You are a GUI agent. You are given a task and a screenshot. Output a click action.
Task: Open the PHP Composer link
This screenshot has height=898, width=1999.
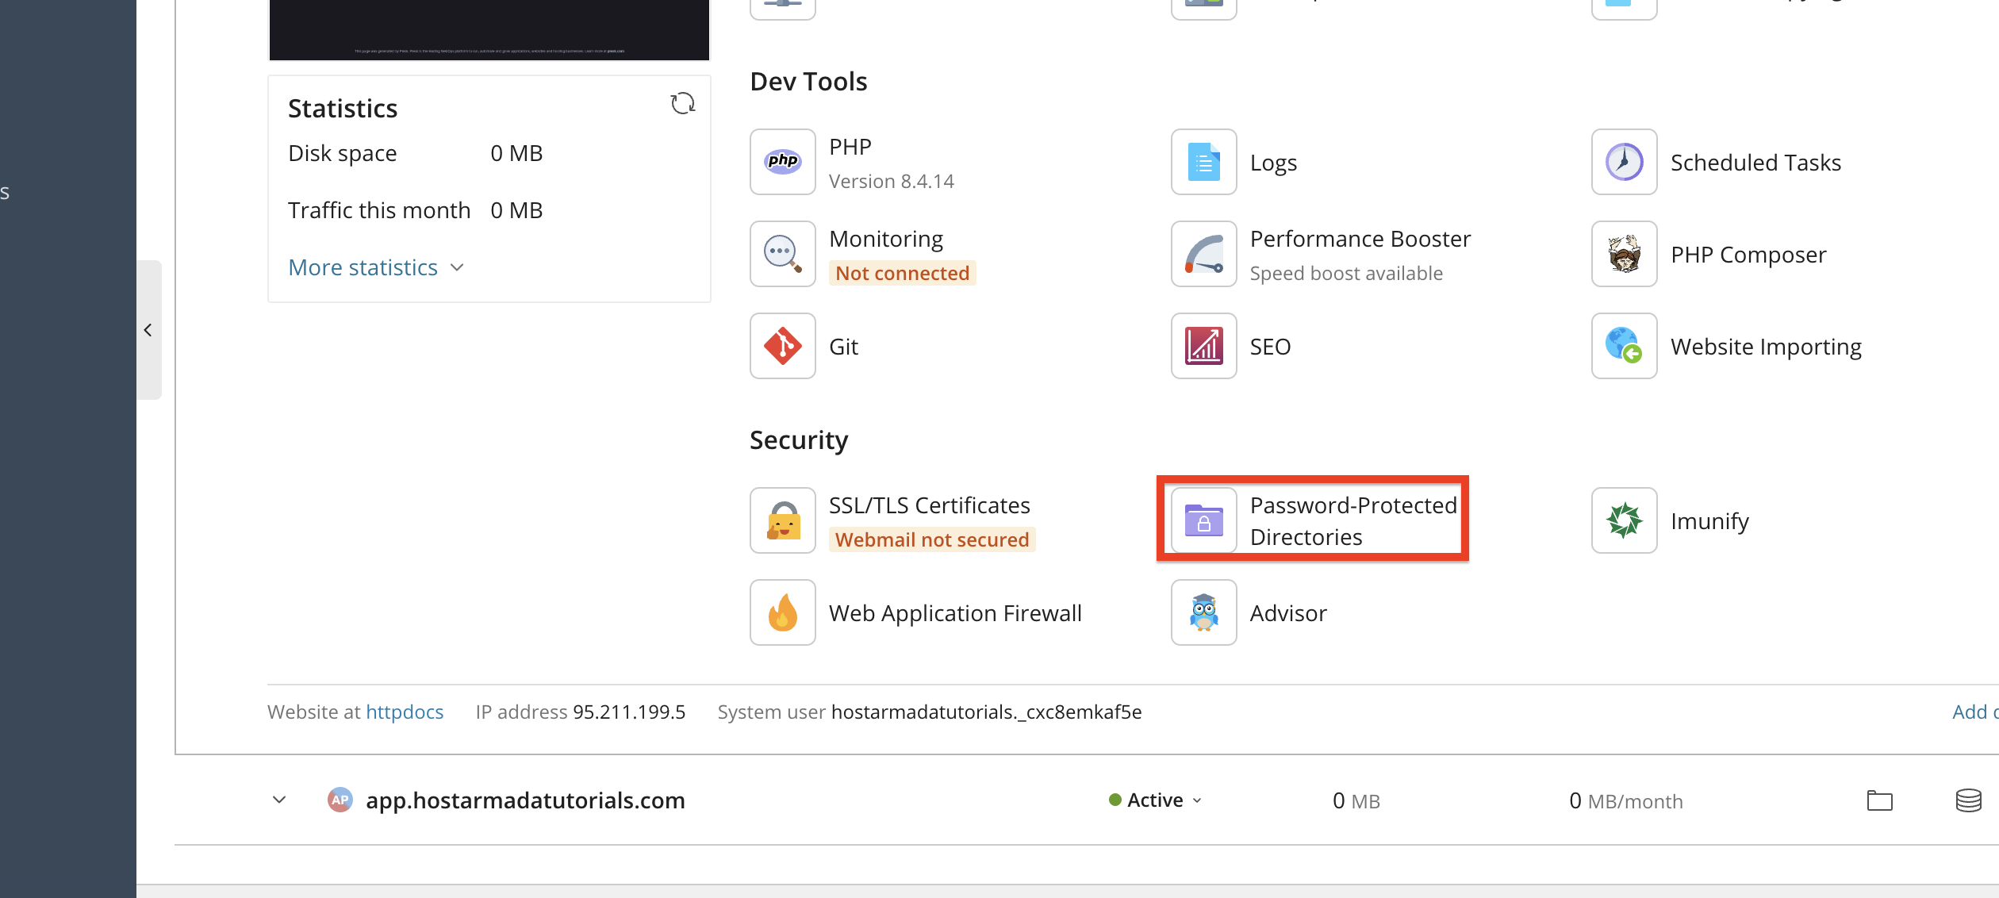(x=1748, y=255)
